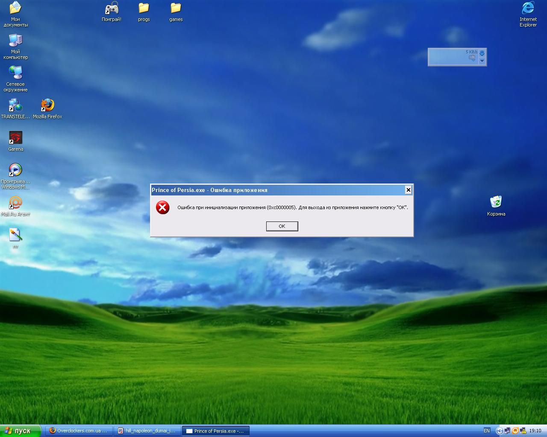Click the 19:10 system clock

(x=535, y=431)
